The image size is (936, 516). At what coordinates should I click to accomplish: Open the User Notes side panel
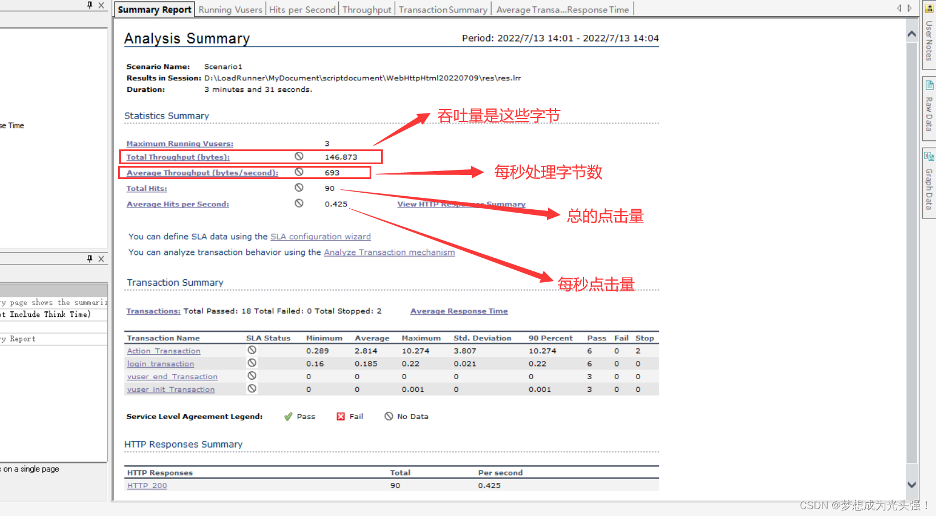tap(929, 35)
